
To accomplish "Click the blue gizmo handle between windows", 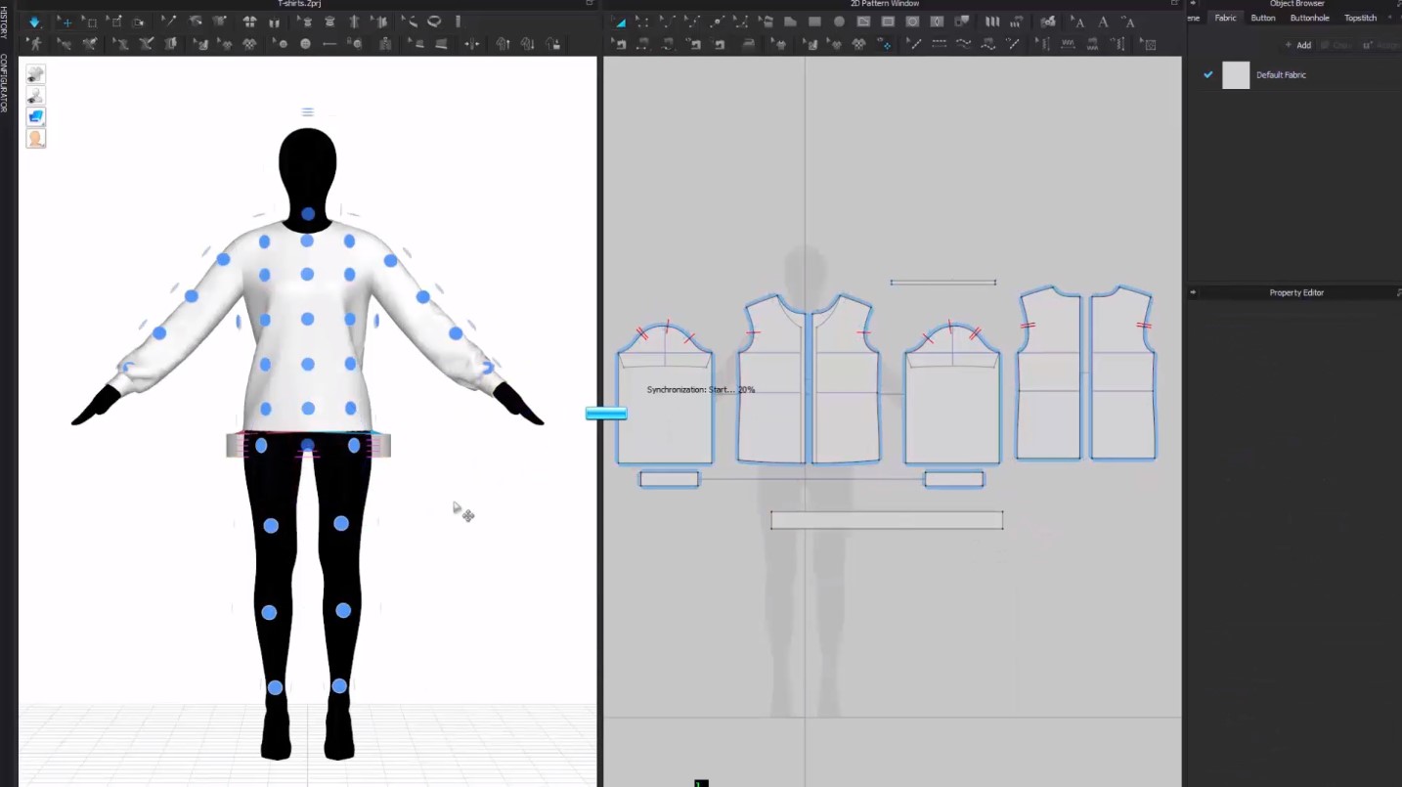I will pyautogui.click(x=606, y=414).
